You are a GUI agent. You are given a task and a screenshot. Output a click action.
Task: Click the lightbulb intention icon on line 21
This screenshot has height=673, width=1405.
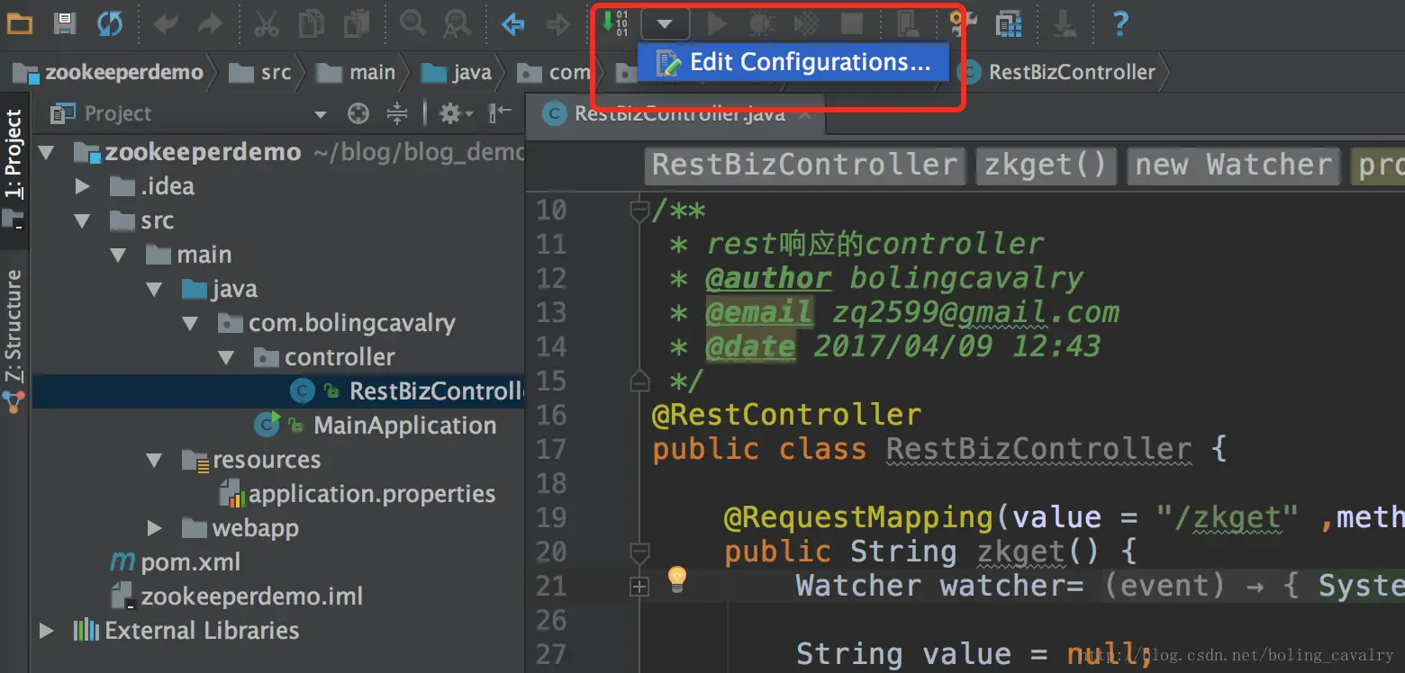[676, 579]
